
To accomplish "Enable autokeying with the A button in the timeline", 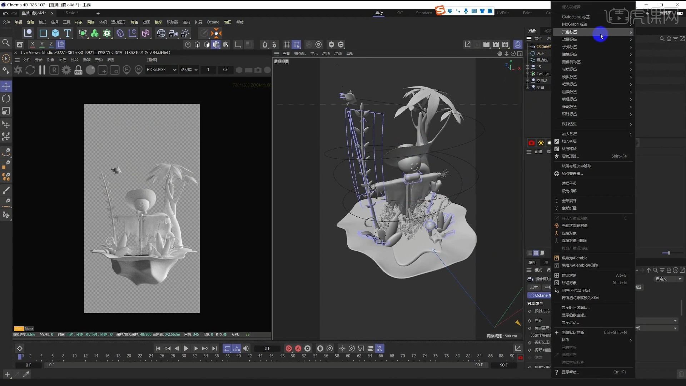I will (x=299, y=348).
